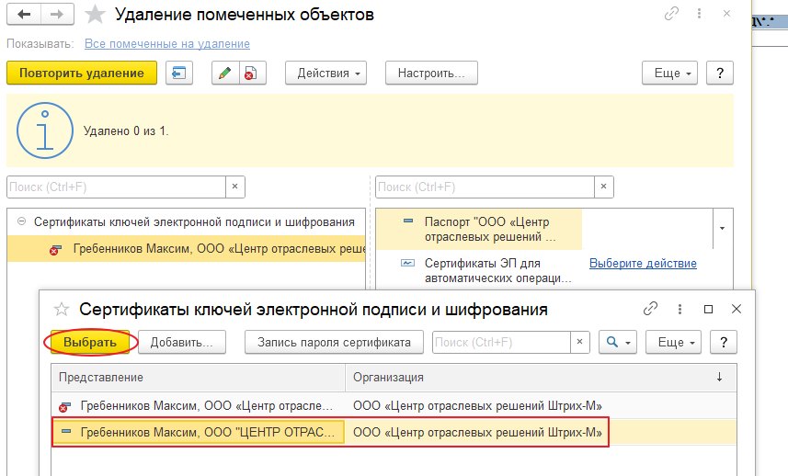Open help with the ? button in the top window
This screenshot has height=476, width=788.
(720, 73)
